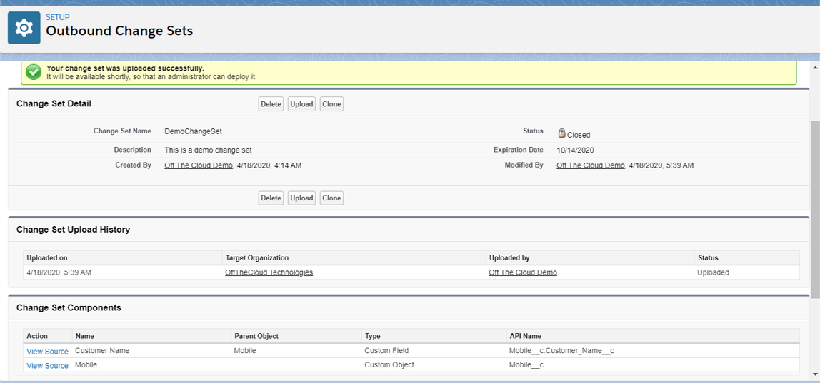Click the scrollbar up arrow

pyautogui.click(x=815, y=66)
